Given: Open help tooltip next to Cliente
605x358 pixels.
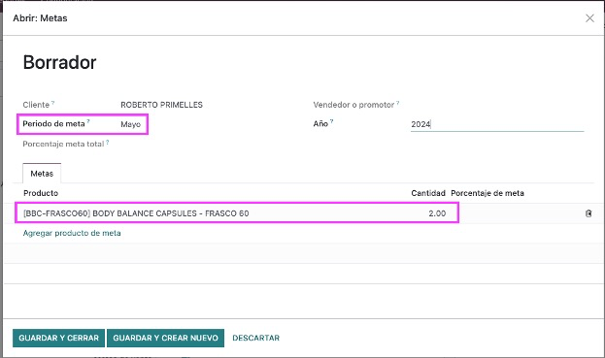Looking at the screenshot, I should (x=52, y=103).
